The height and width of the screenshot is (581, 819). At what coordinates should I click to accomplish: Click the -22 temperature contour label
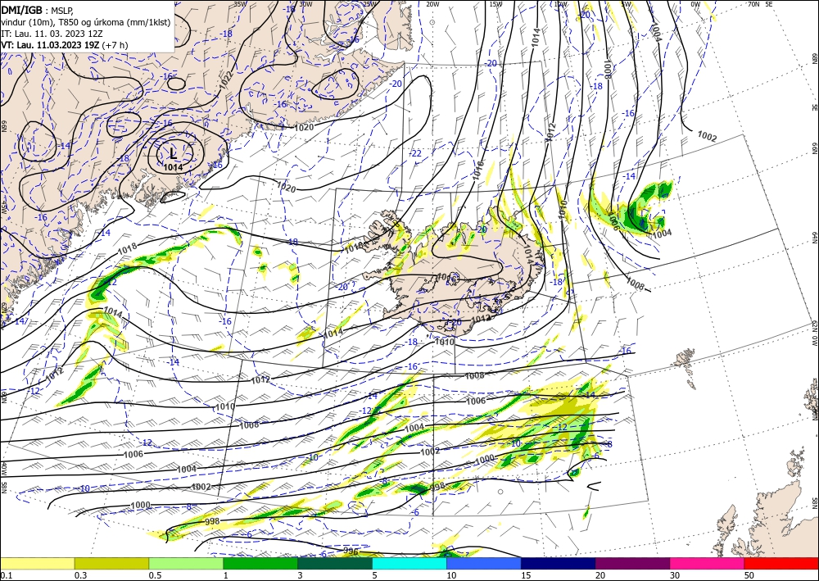pyautogui.click(x=416, y=153)
